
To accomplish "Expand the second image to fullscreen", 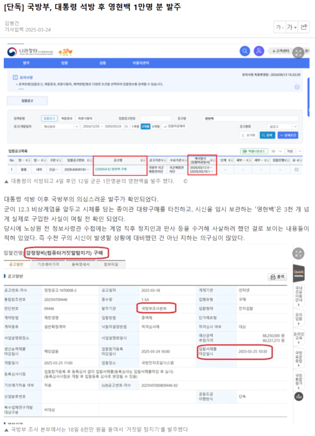I will click(299, 253).
